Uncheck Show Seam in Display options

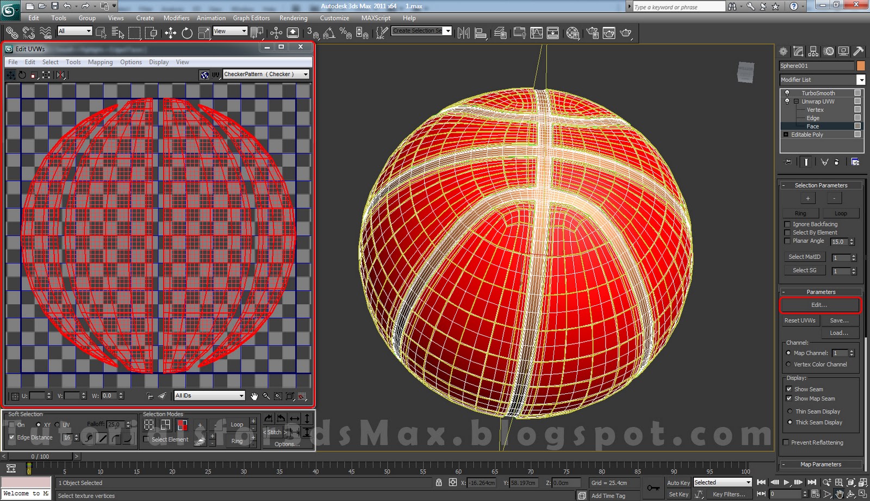click(790, 389)
